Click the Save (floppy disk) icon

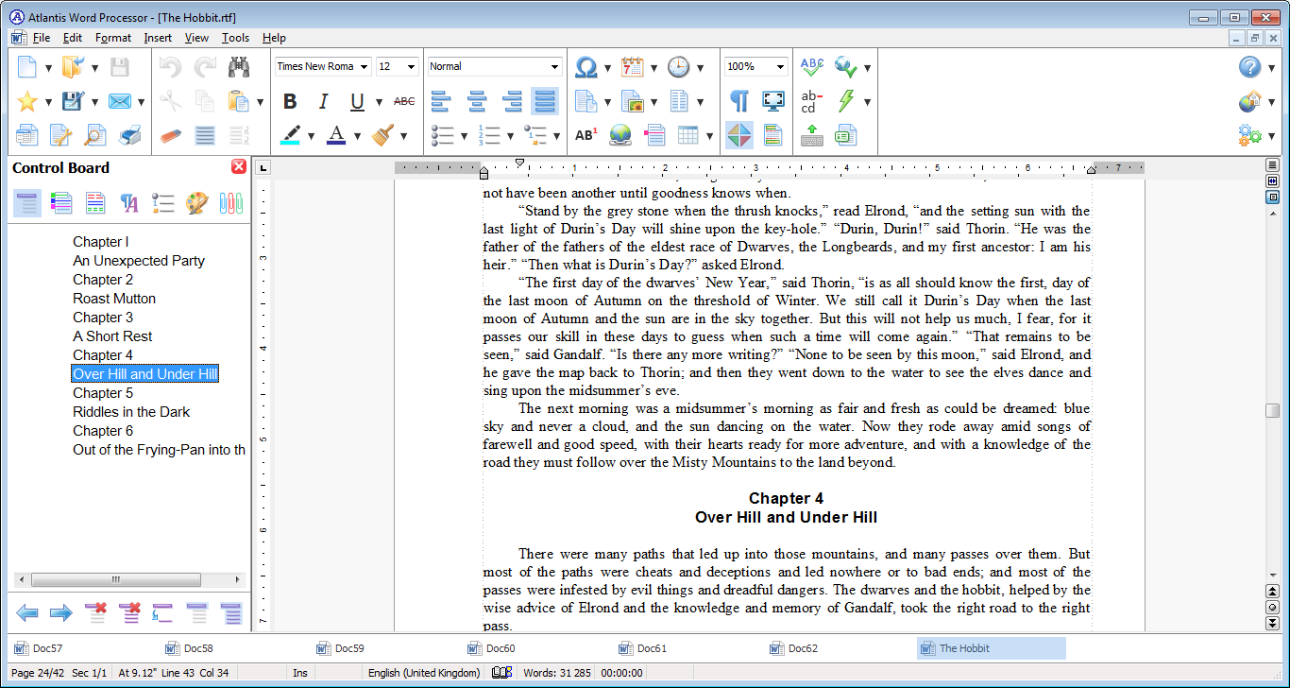[x=120, y=67]
